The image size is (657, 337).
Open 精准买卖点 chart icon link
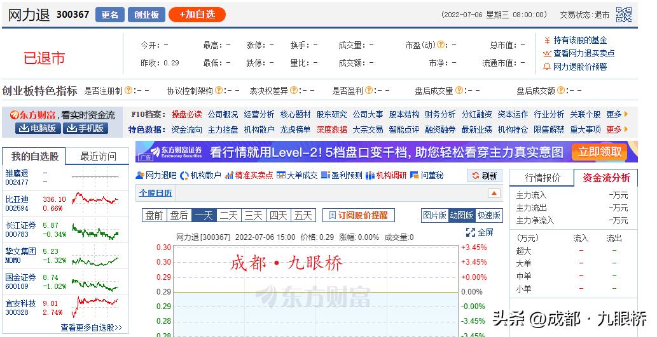click(249, 176)
